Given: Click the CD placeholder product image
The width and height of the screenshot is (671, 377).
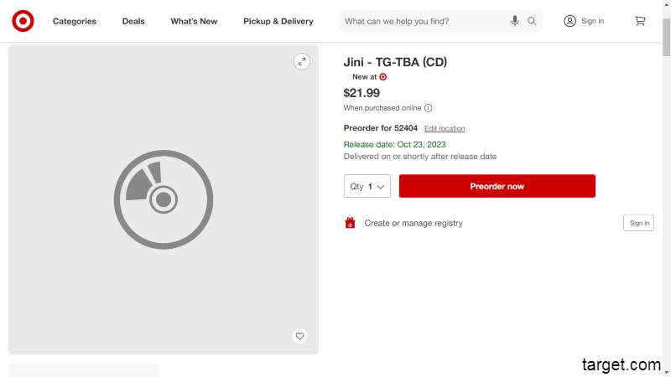Looking at the screenshot, I should pos(164,199).
